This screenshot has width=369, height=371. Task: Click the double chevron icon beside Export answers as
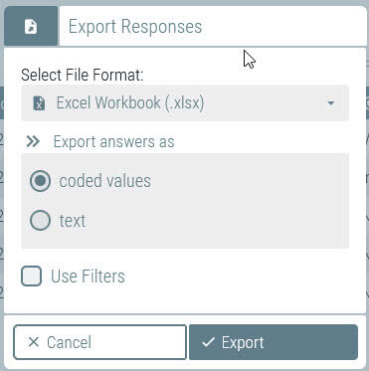coord(33,142)
